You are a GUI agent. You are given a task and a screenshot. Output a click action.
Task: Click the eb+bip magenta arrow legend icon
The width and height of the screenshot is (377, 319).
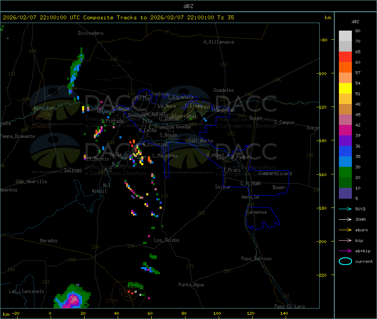tap(345, 251)
